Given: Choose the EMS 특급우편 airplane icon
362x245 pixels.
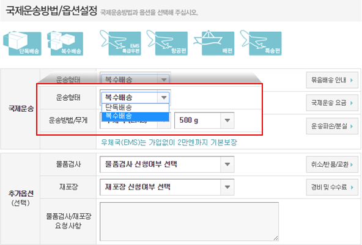Looking at the screenshot, I should tap(120, 43).
